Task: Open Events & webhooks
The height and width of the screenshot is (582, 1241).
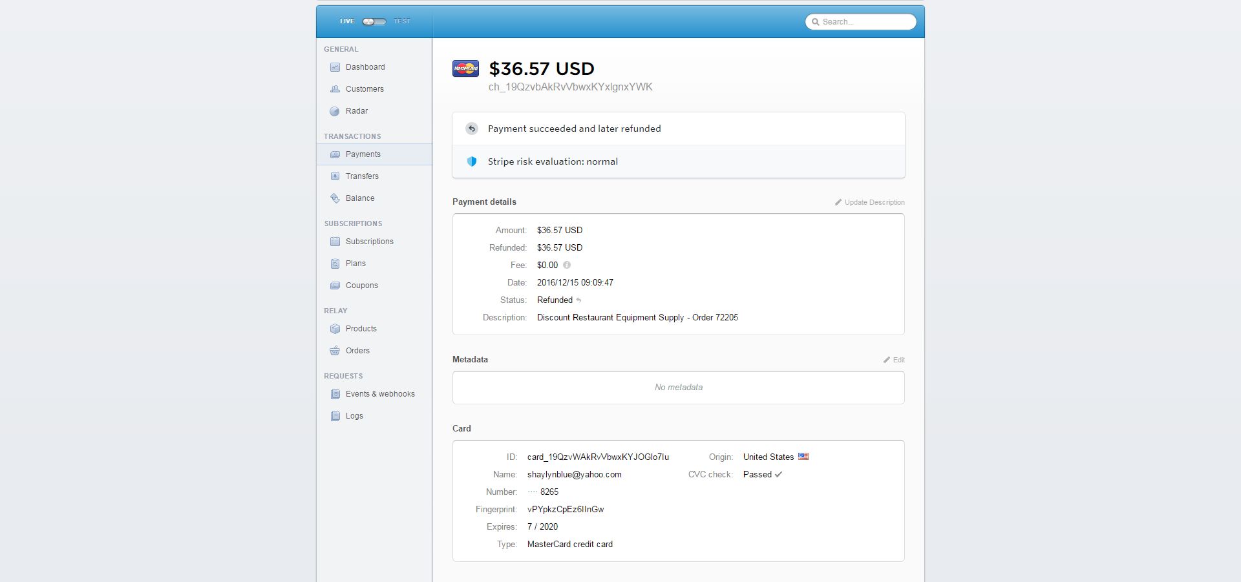Action: tap(380, 394)
